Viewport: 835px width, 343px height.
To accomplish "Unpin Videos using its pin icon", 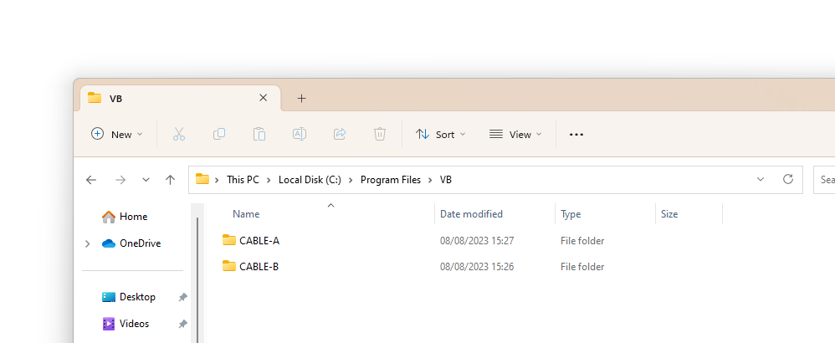I will (x=182, y=324).
